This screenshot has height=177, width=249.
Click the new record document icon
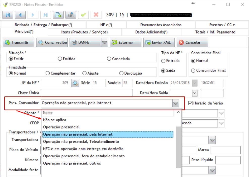tap(58, 15)
